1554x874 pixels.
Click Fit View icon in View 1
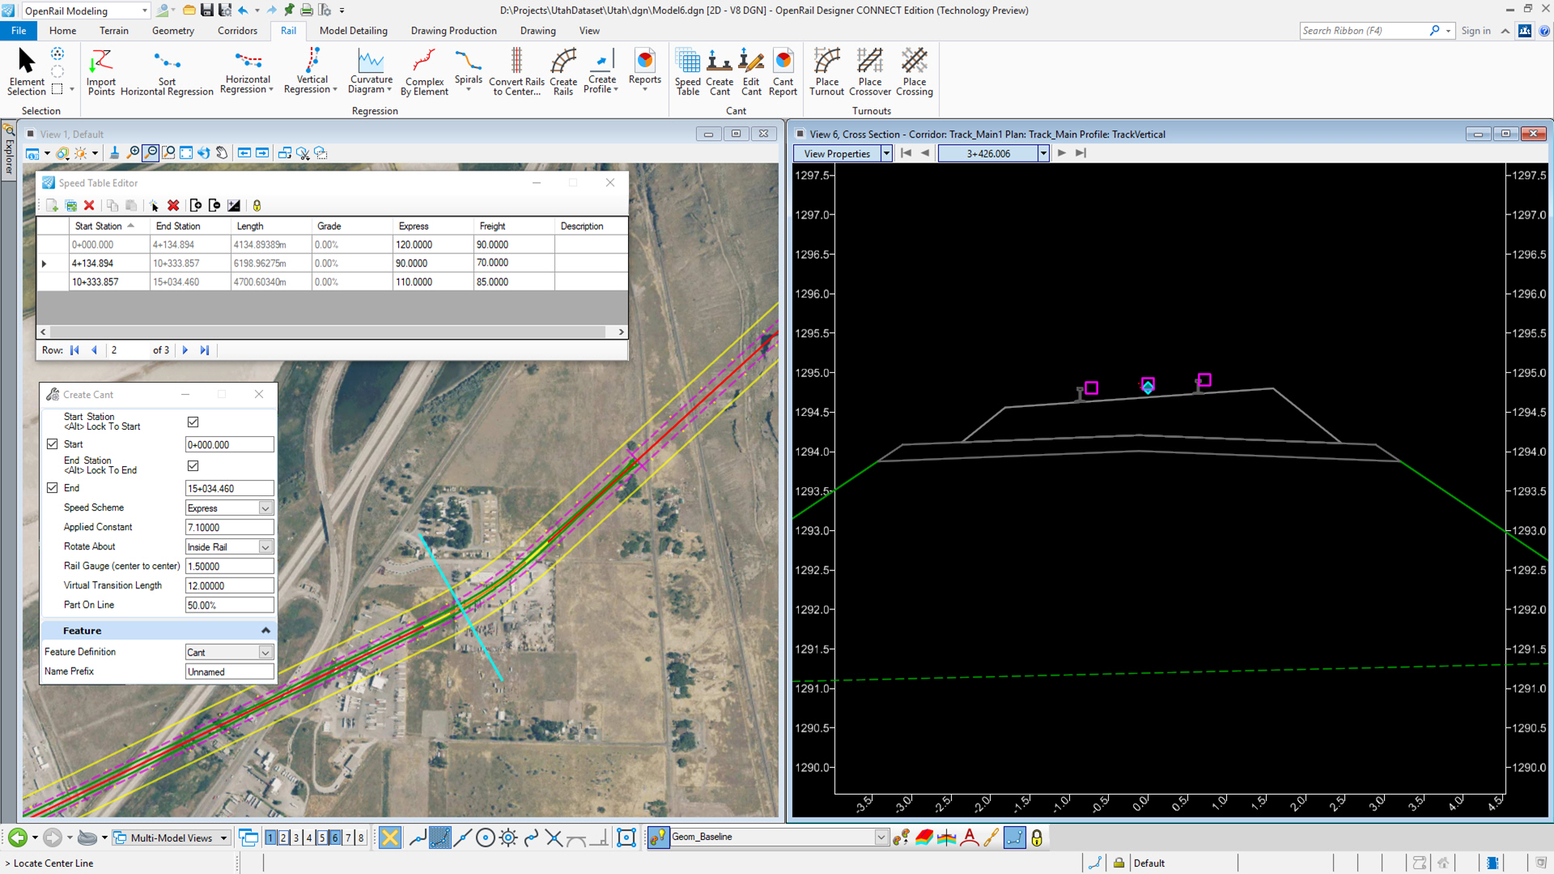tap(186, 153)
